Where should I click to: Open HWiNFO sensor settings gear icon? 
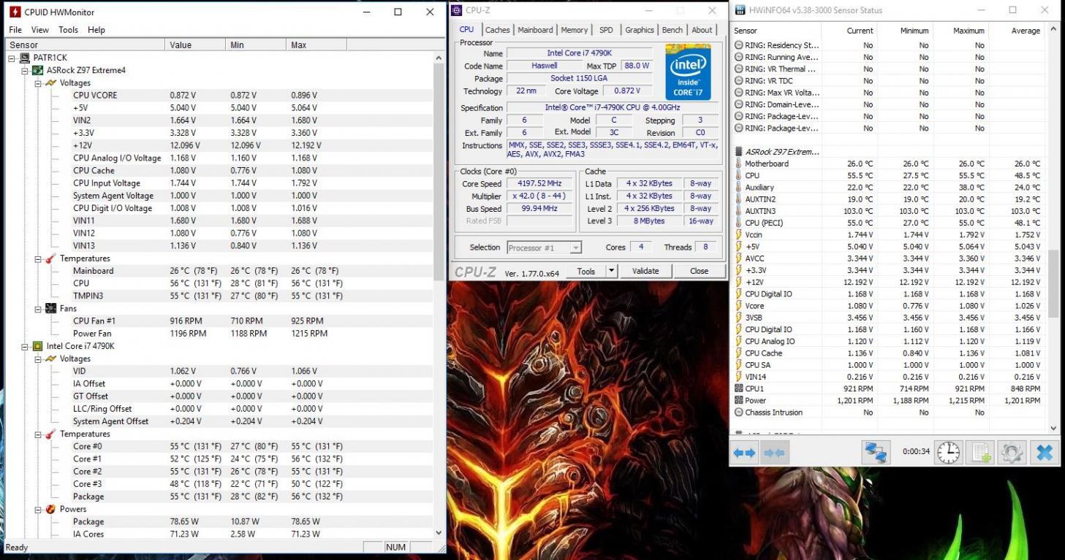1012,452
